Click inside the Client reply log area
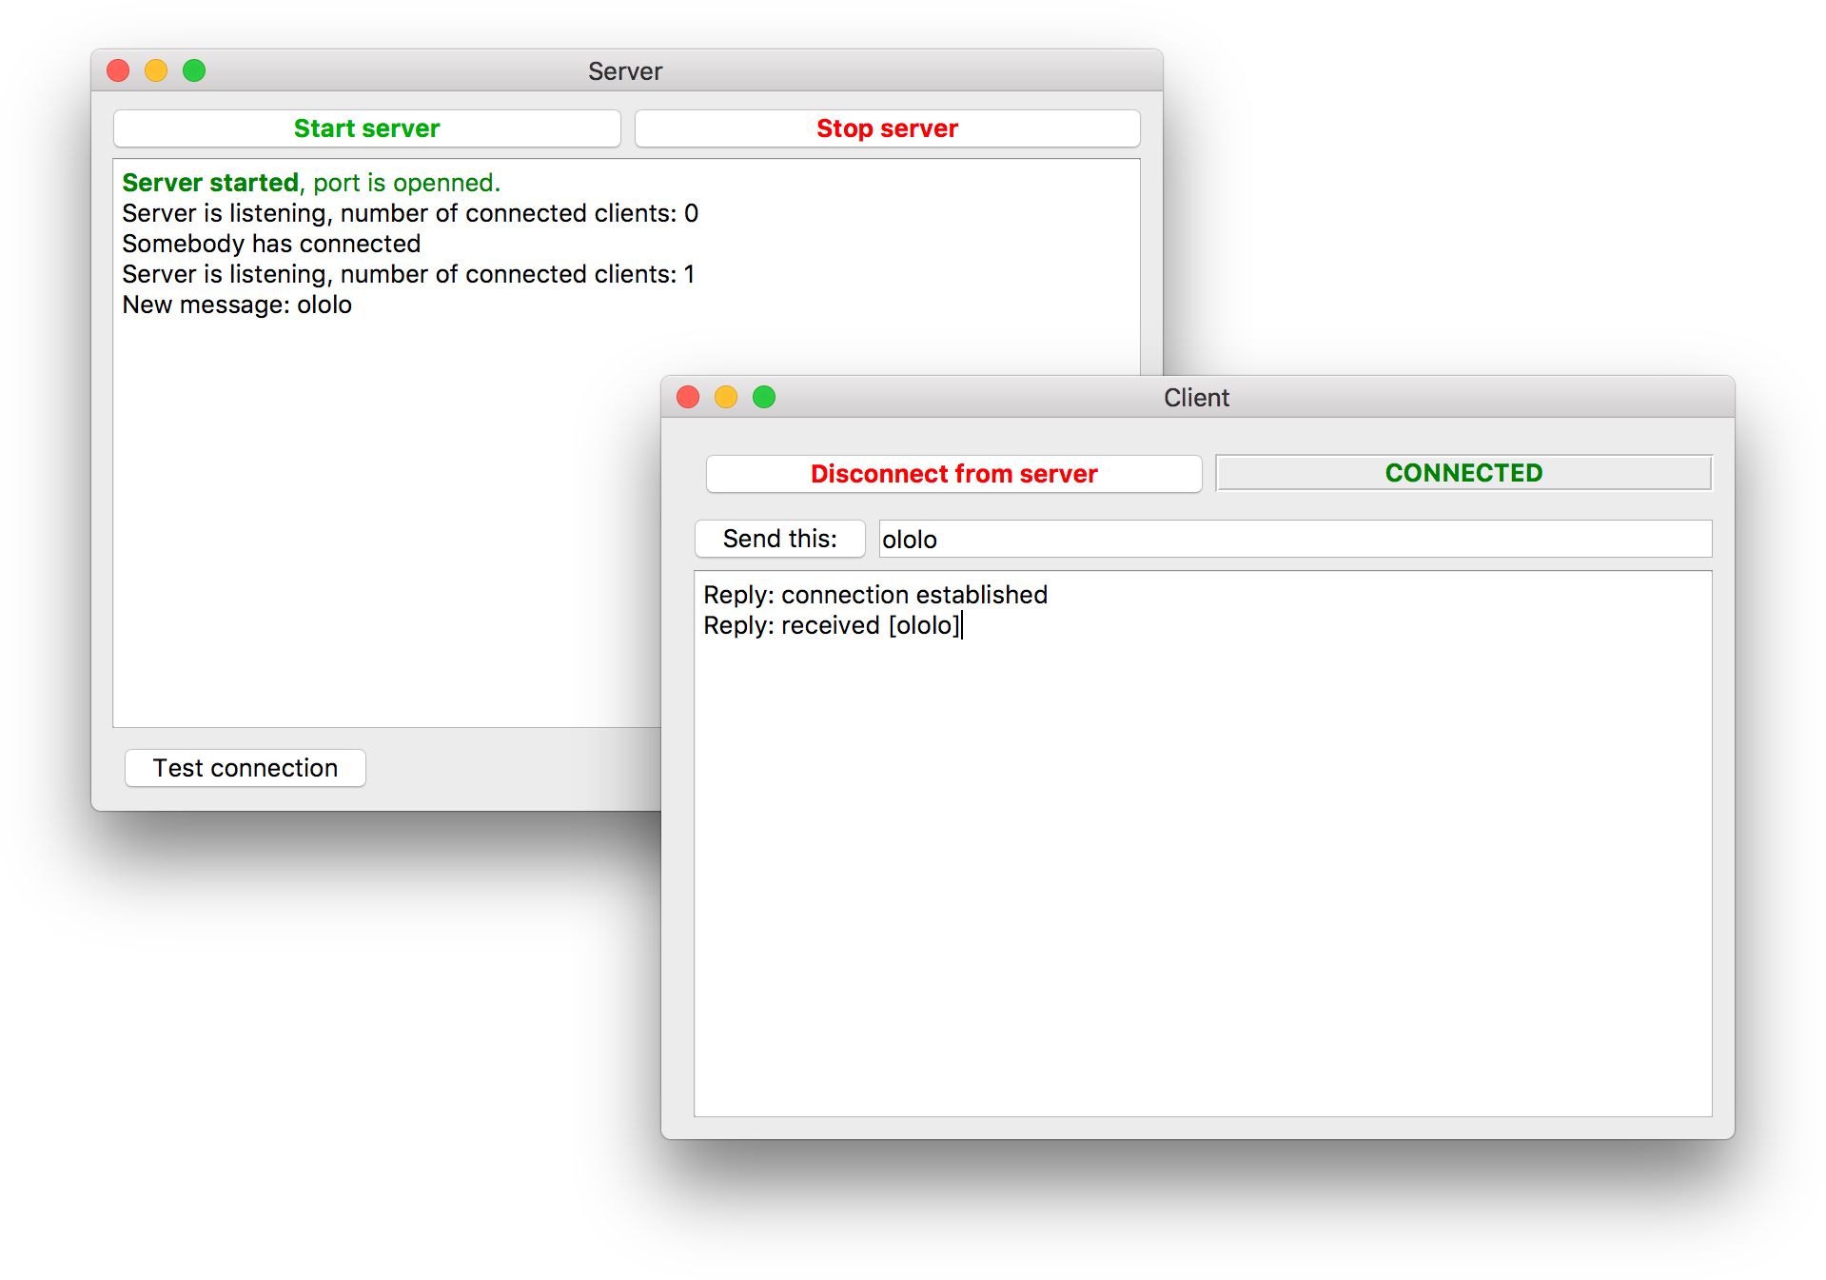The width and height of the screenshot is (1826, 1280). click(x=1203, y=844)
